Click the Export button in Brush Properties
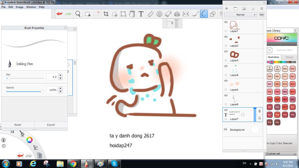This screenshot has width=299, height=168. pyautogui.click(x=51, y=125)
